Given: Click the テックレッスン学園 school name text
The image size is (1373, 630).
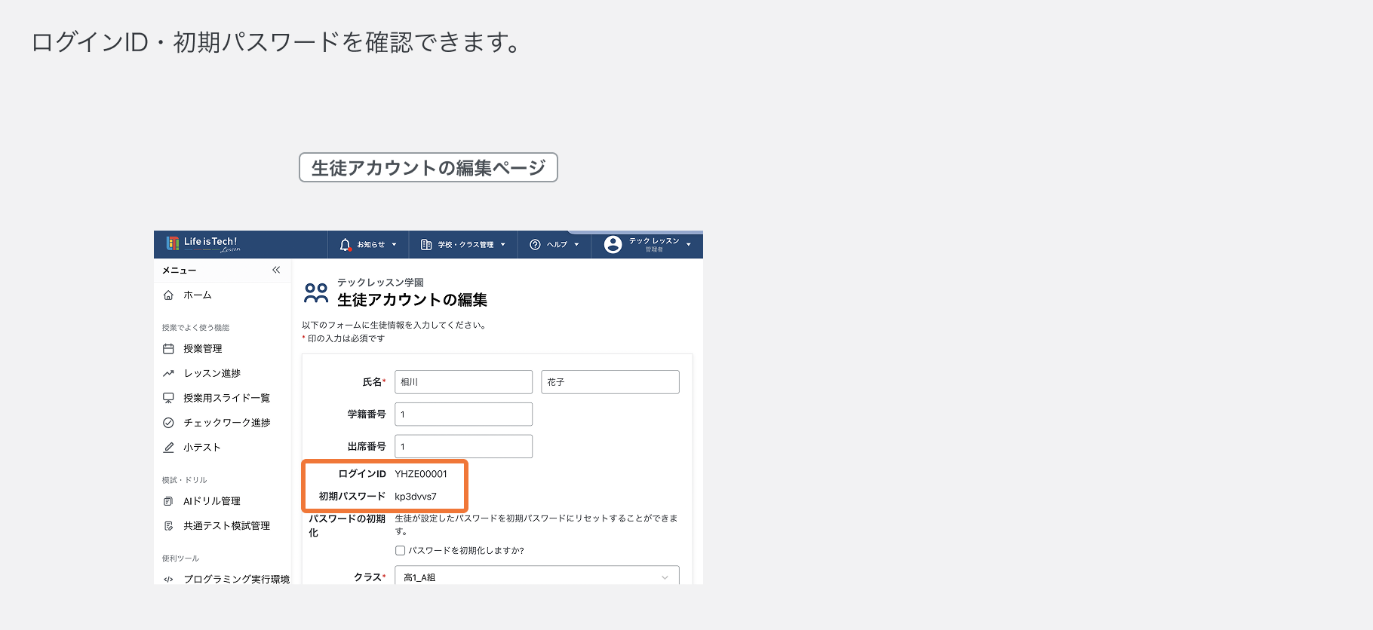Looking at the screenshot, I should [x=380, y=283].
